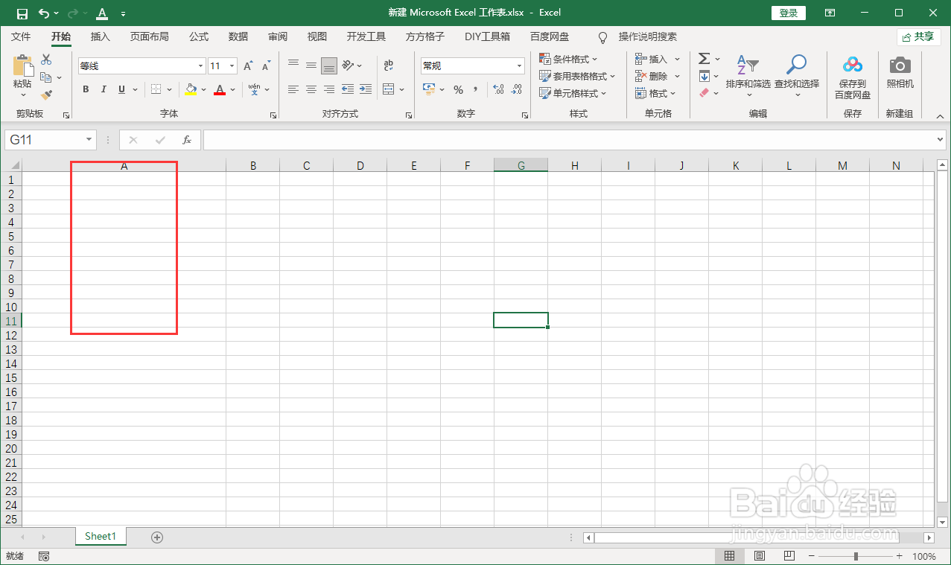Click the 登录 sign-in button
Viewport: 951px width, 565px height.
click(x=789, y=13)
